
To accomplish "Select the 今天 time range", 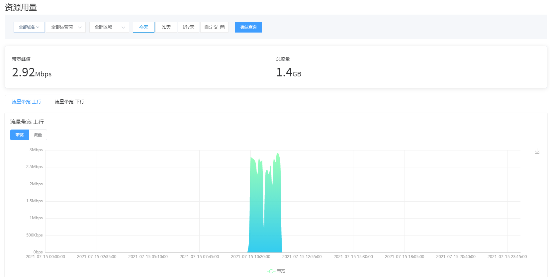I will [x=143, y=27].
